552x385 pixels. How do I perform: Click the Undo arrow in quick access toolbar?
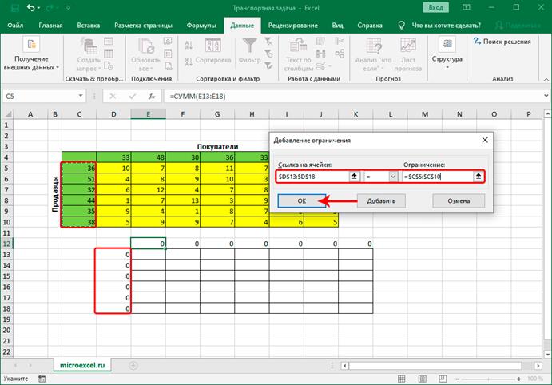point(31,7)
